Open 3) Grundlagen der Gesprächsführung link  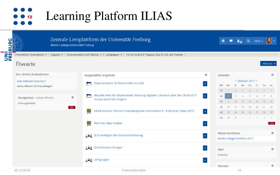(x=118, y=135)
